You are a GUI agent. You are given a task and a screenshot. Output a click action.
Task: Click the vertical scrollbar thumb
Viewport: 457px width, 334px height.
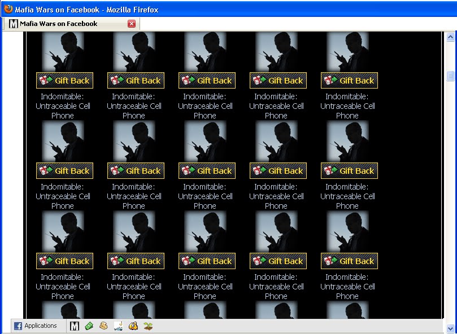pos(450,76)
